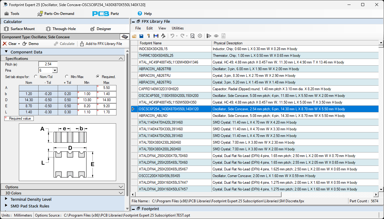
Task: Expand SMD Pad Stack Rules
Action: (x=6, y=206)
